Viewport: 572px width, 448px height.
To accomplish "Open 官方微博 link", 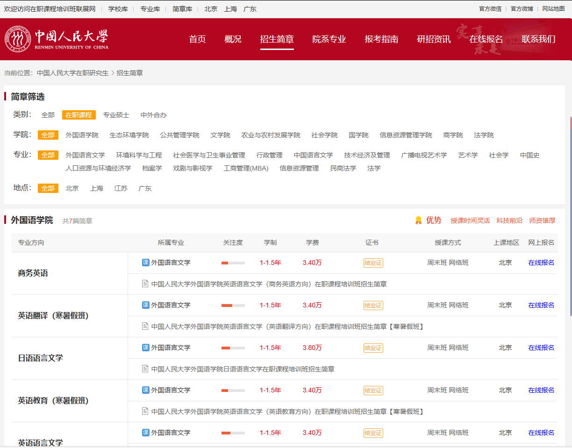I will tap(522, 9).
